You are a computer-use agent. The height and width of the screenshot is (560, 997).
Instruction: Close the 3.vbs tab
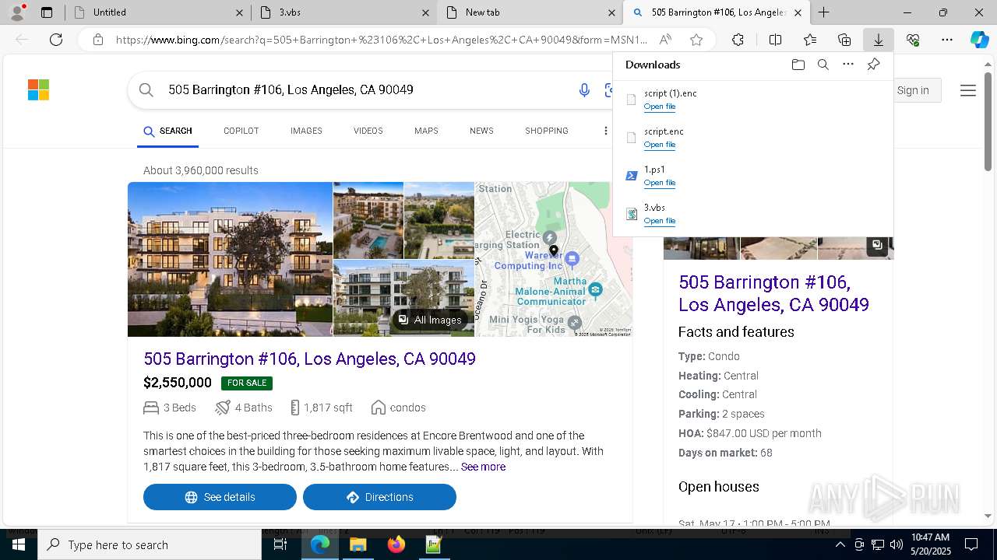[425, 12]
